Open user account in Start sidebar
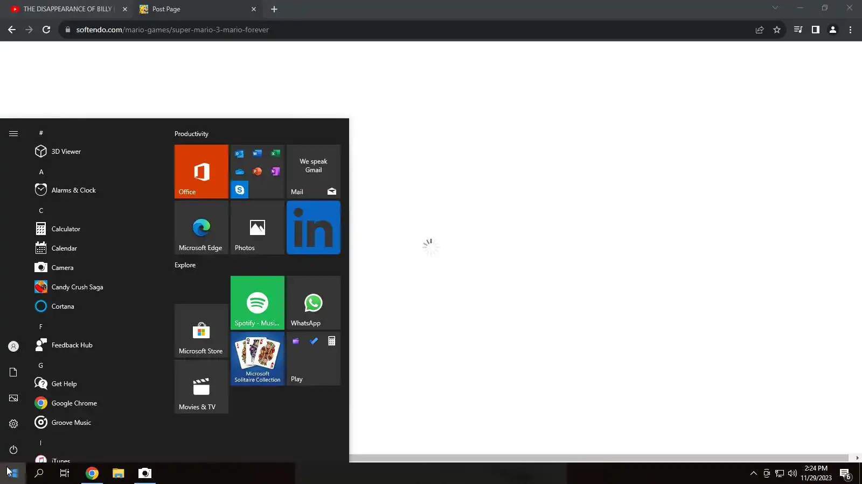The width and height of the screenshot is (862, 484). pyautogui.click(x=13, y=346)
